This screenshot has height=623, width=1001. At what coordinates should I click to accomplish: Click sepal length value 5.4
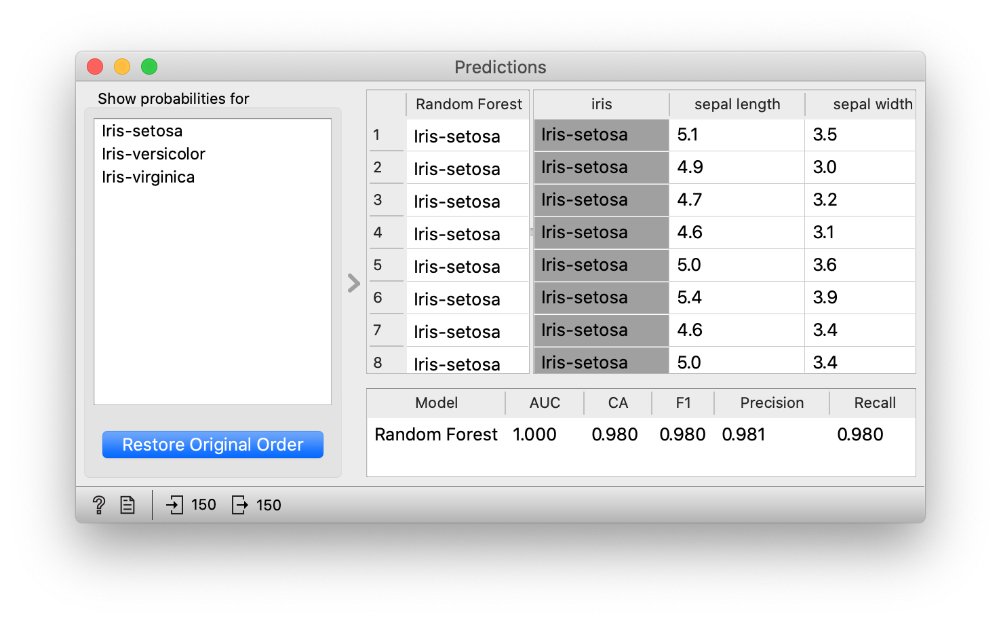[737, 298]
